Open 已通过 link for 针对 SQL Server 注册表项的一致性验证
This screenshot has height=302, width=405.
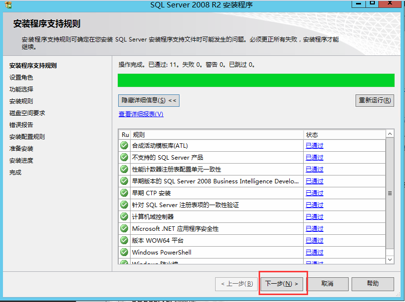point(315,205)
